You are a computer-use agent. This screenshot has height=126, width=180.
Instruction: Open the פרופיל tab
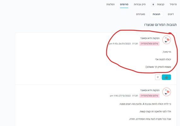(x=173, y=4)
